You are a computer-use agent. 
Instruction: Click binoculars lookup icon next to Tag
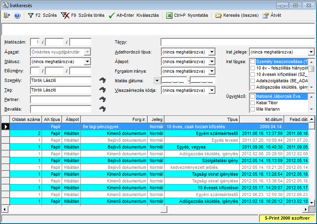click(102, 90)
